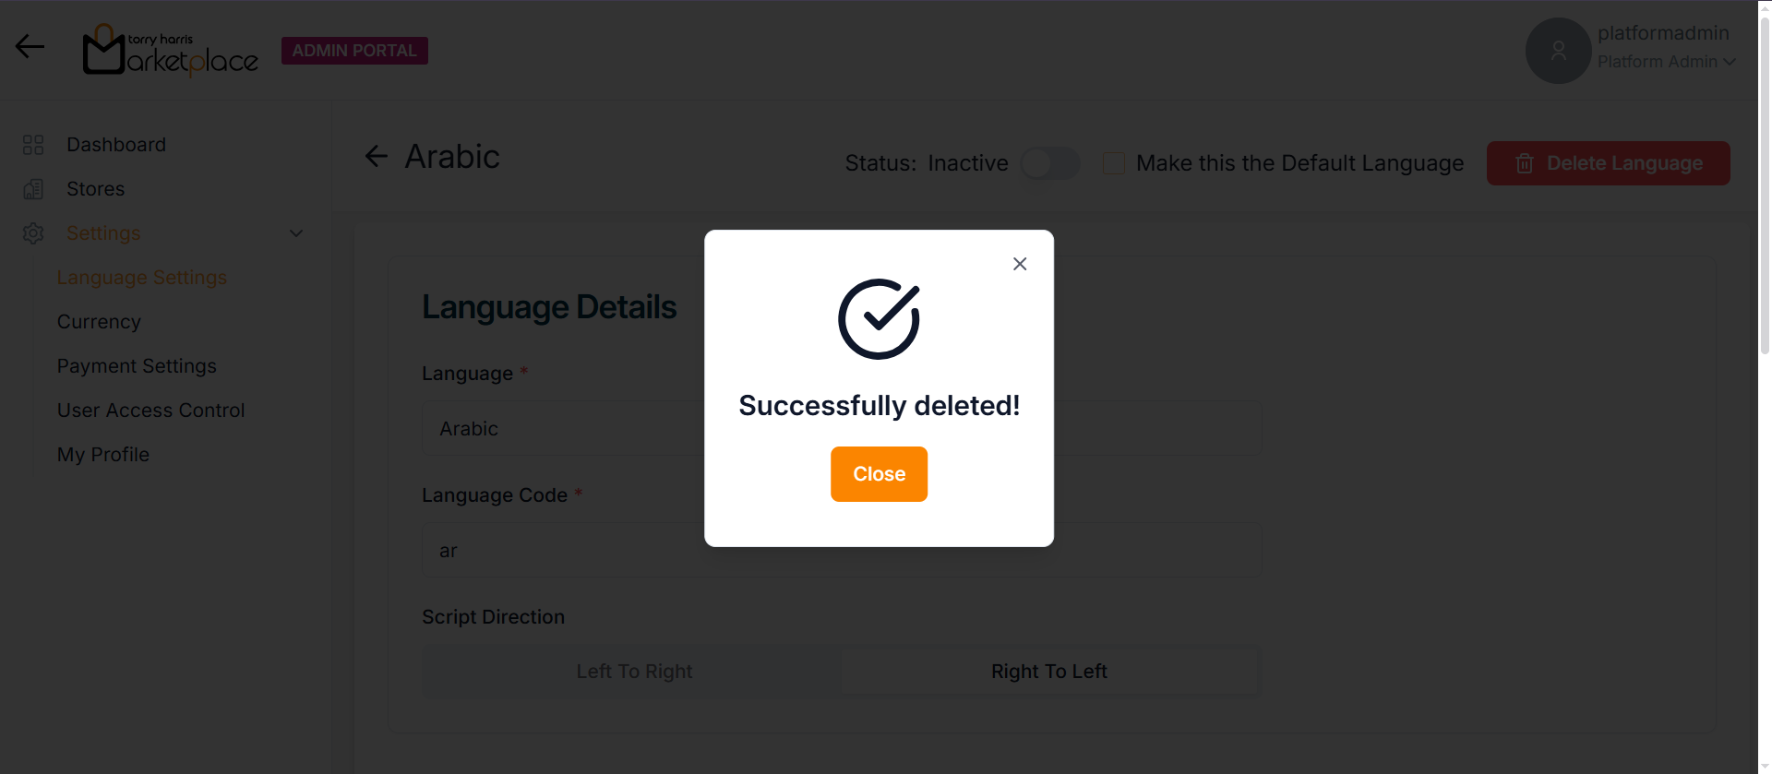Collapse the Settings menu chevron

click(296, 233)
